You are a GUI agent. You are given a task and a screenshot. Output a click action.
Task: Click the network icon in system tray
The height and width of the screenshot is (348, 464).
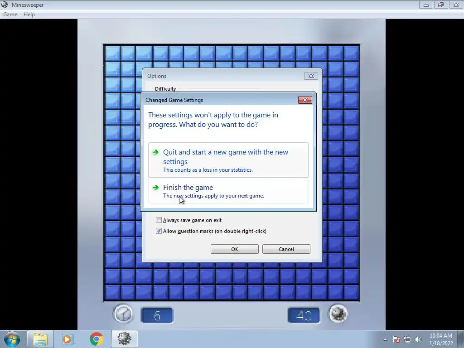407,339
